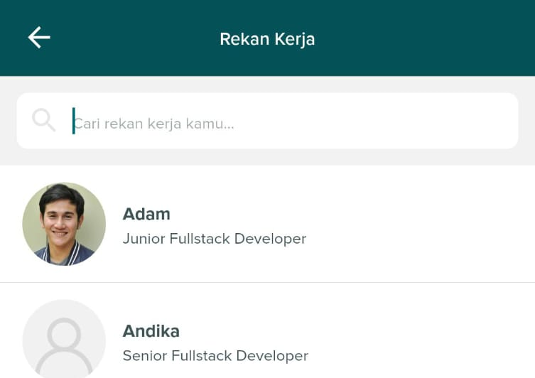Tap the 'Rekan Kerja' page title

click(267, 38)
